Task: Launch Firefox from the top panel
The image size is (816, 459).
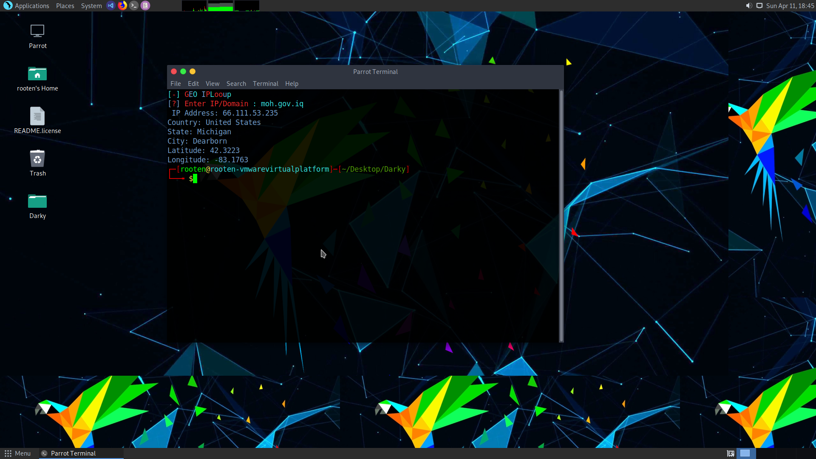Action: [x=122, y=6]
